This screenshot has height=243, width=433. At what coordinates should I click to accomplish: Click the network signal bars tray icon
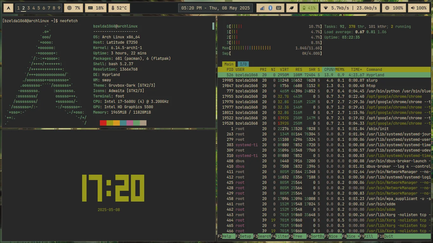click(x=262, y=8)
